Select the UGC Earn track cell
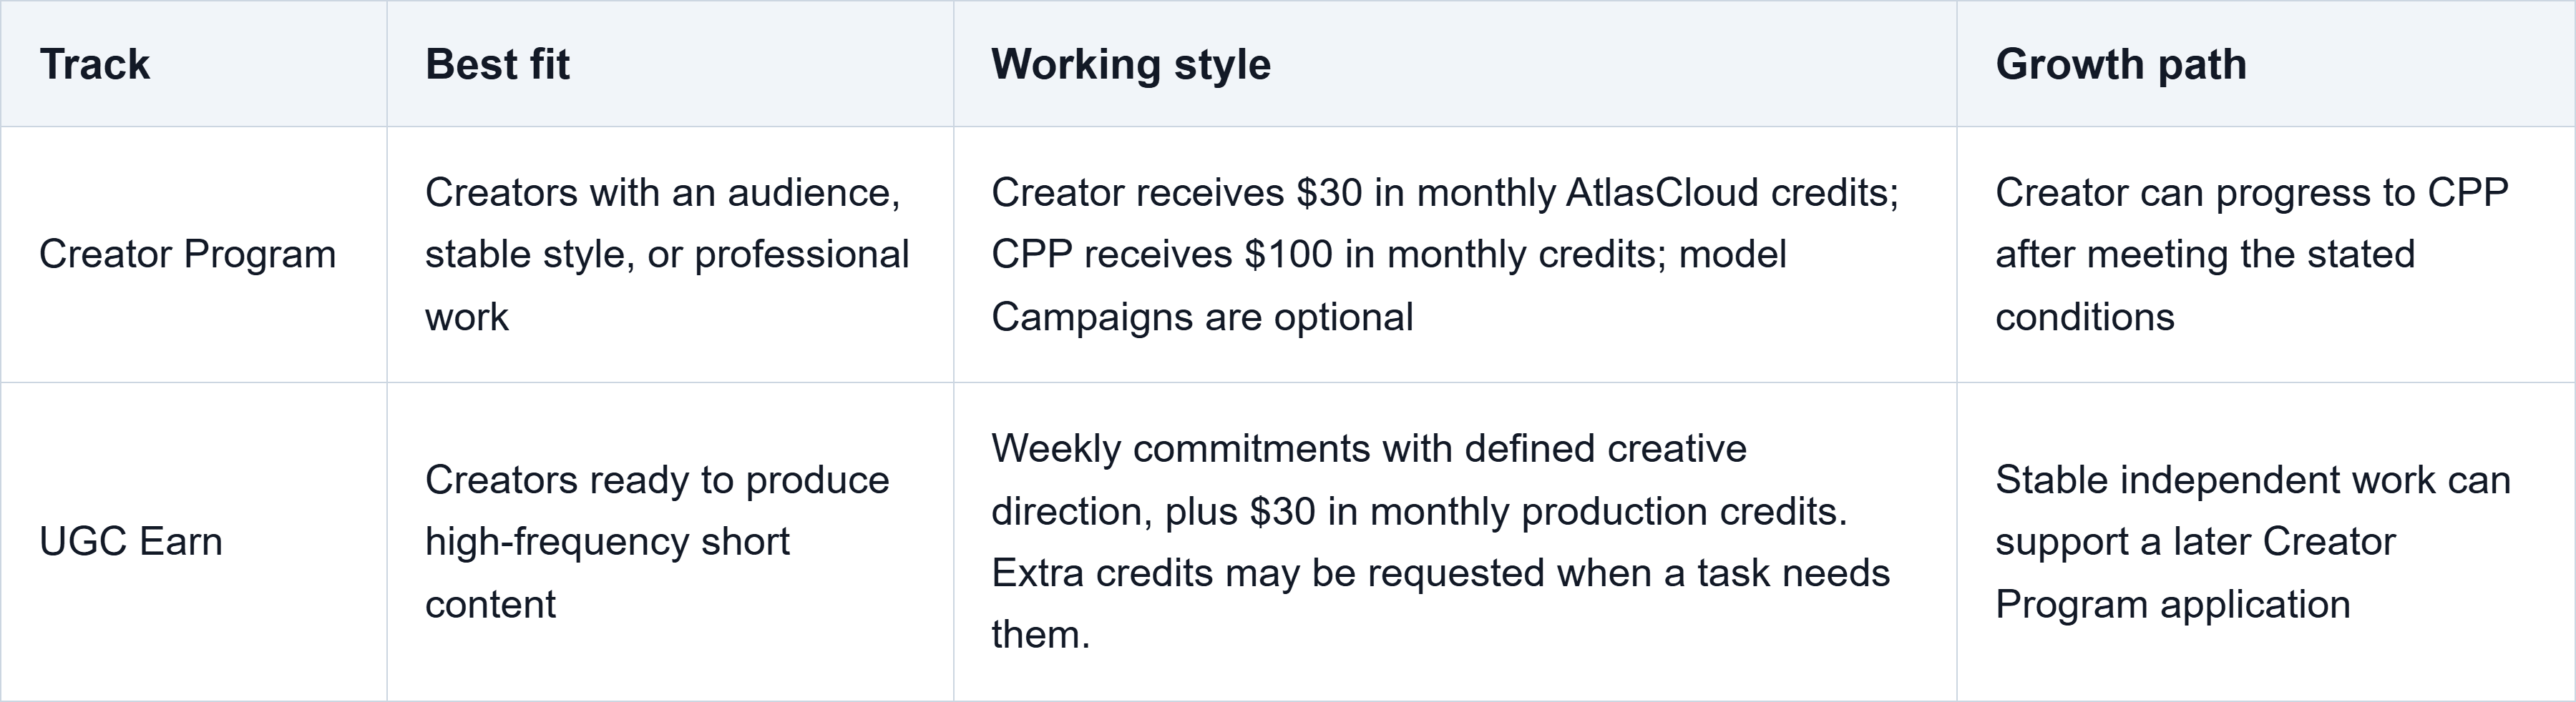The width and height of the screenshot is (2576, 702). [194, 543]
